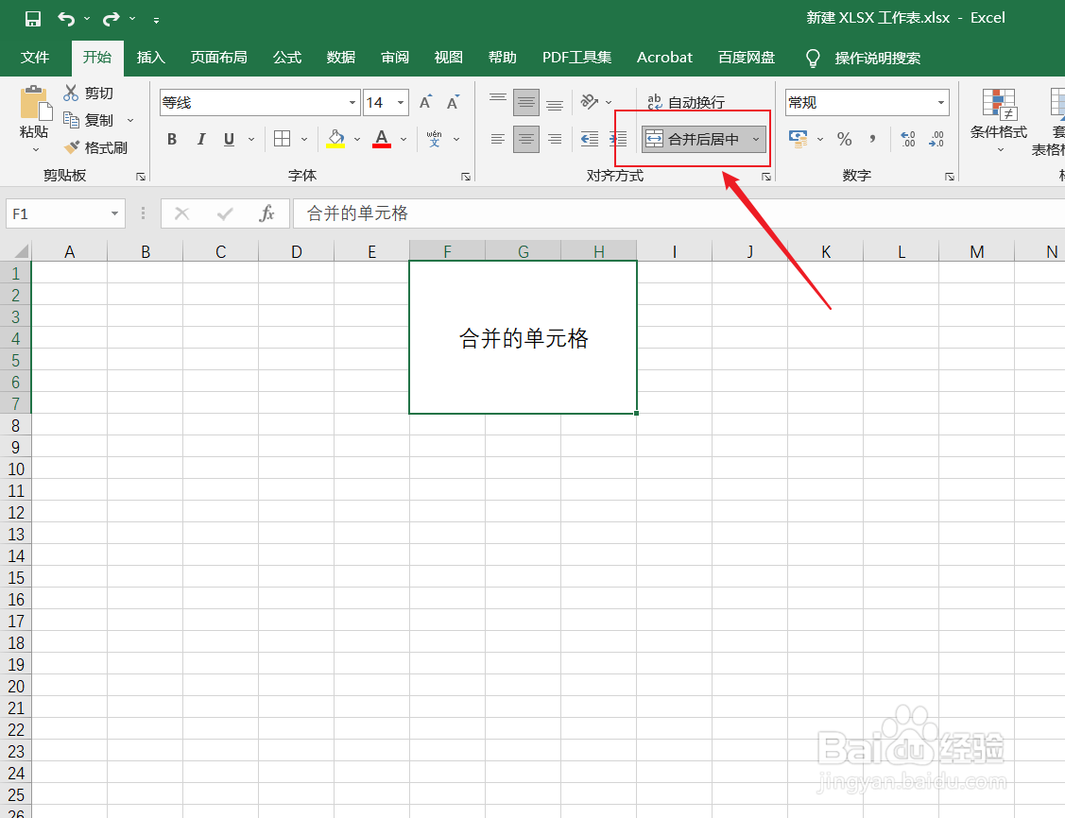Switch to the 审阅 Review tab
Image resolution: width=1065 pixels, height=818 pixels.
395,58
